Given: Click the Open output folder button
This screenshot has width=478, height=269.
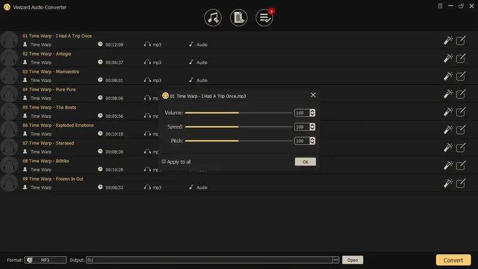Looking at the screenshot, I should (x=353, y=260).
